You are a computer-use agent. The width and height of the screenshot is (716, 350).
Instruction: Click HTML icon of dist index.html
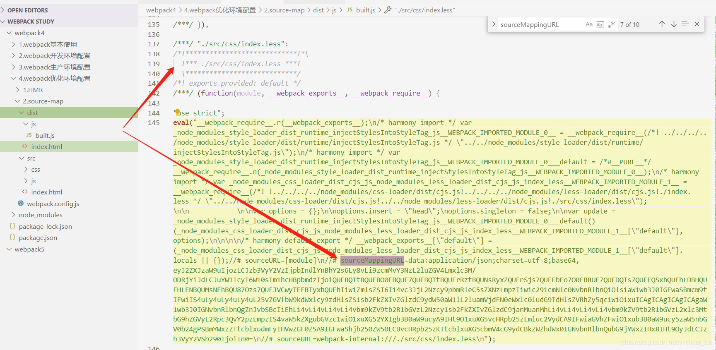(25, 146)
